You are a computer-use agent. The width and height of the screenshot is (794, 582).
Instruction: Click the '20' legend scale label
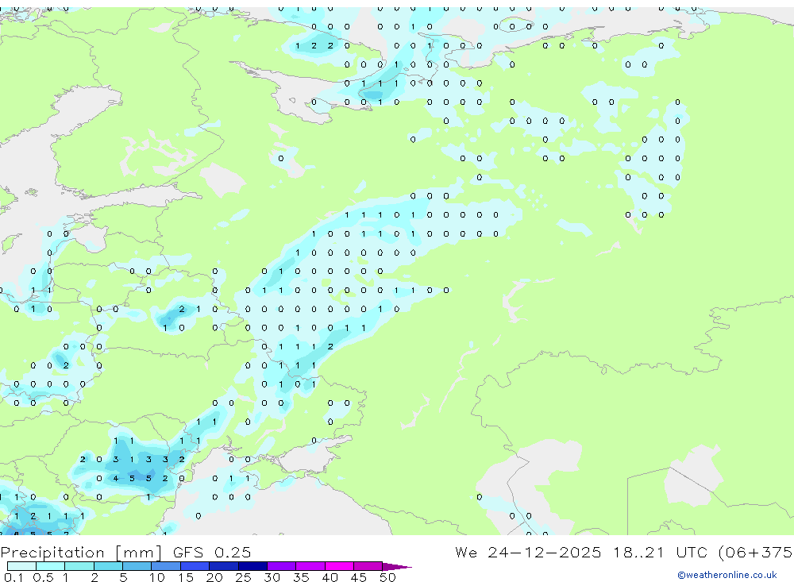click(x=214, y=577)
